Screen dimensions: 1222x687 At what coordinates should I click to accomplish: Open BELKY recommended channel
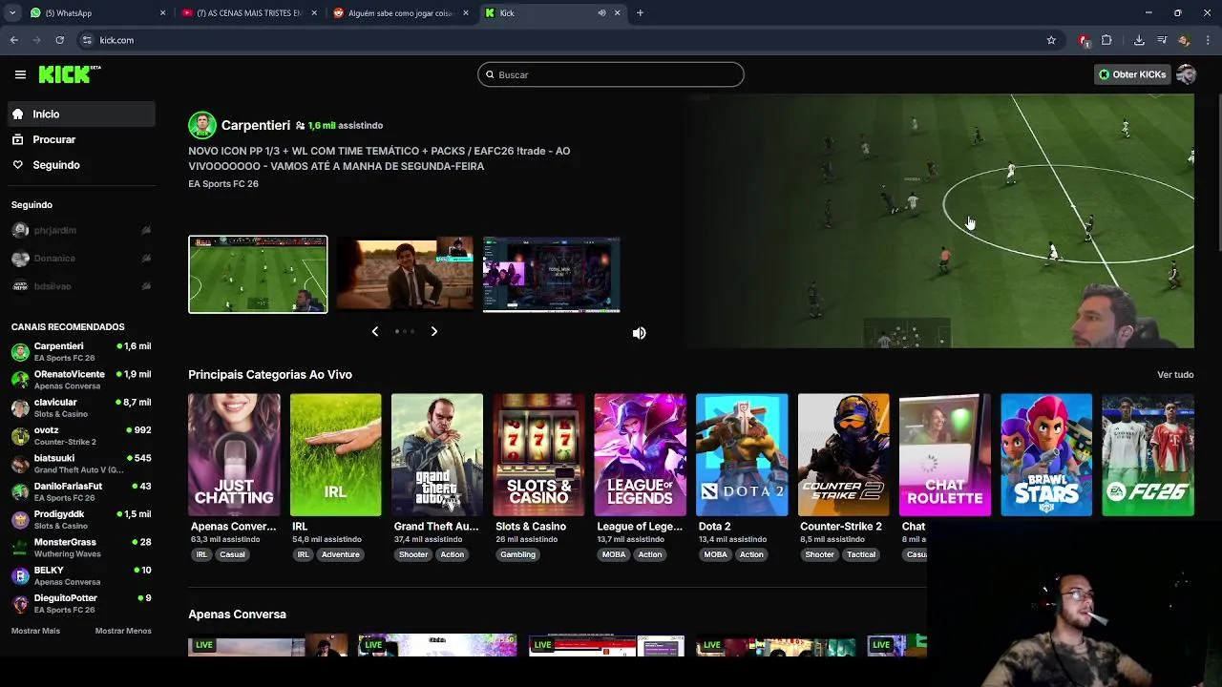pyautogui.click(x=81, y=575)
